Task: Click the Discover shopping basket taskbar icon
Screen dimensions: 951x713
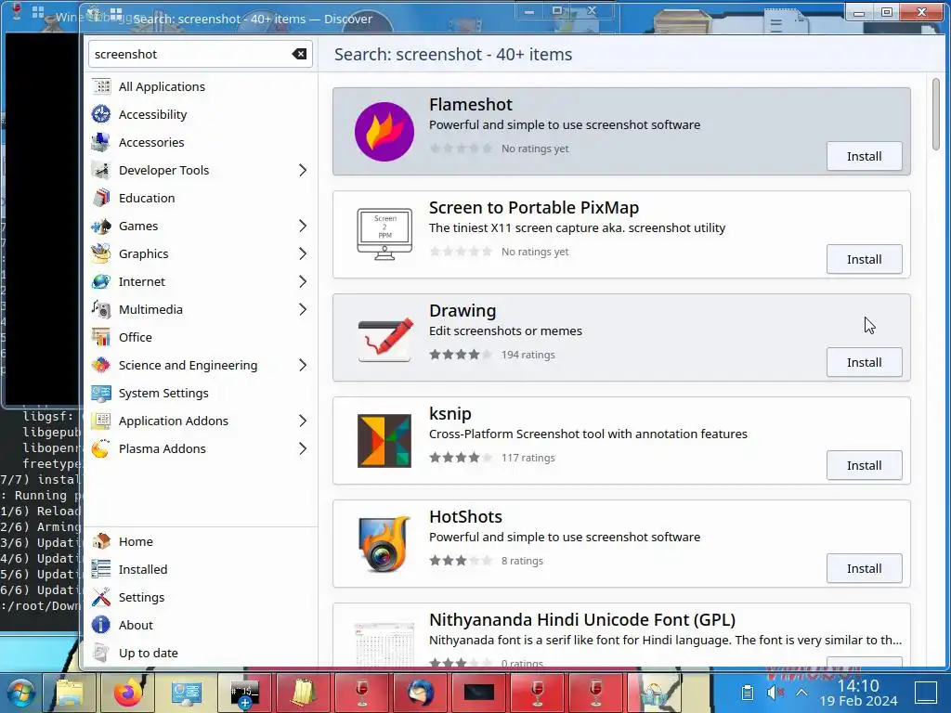Action: [x=655, y=692]
